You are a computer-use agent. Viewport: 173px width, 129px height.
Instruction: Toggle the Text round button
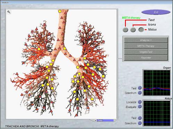(x=125, y=30)
